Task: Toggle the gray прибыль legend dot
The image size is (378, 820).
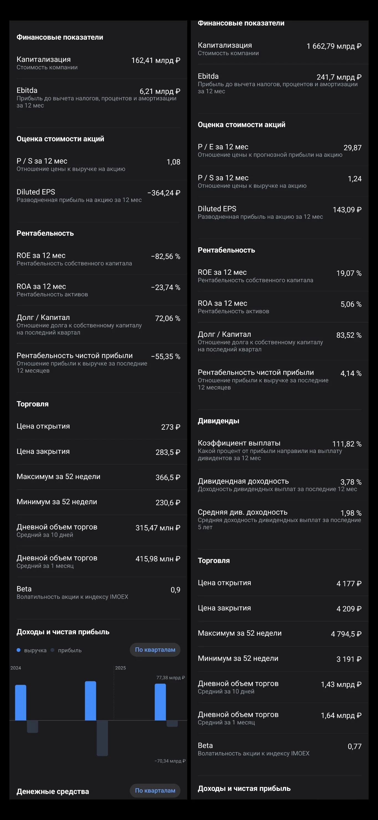Action: pyautogui.click(x=52, y=650)
